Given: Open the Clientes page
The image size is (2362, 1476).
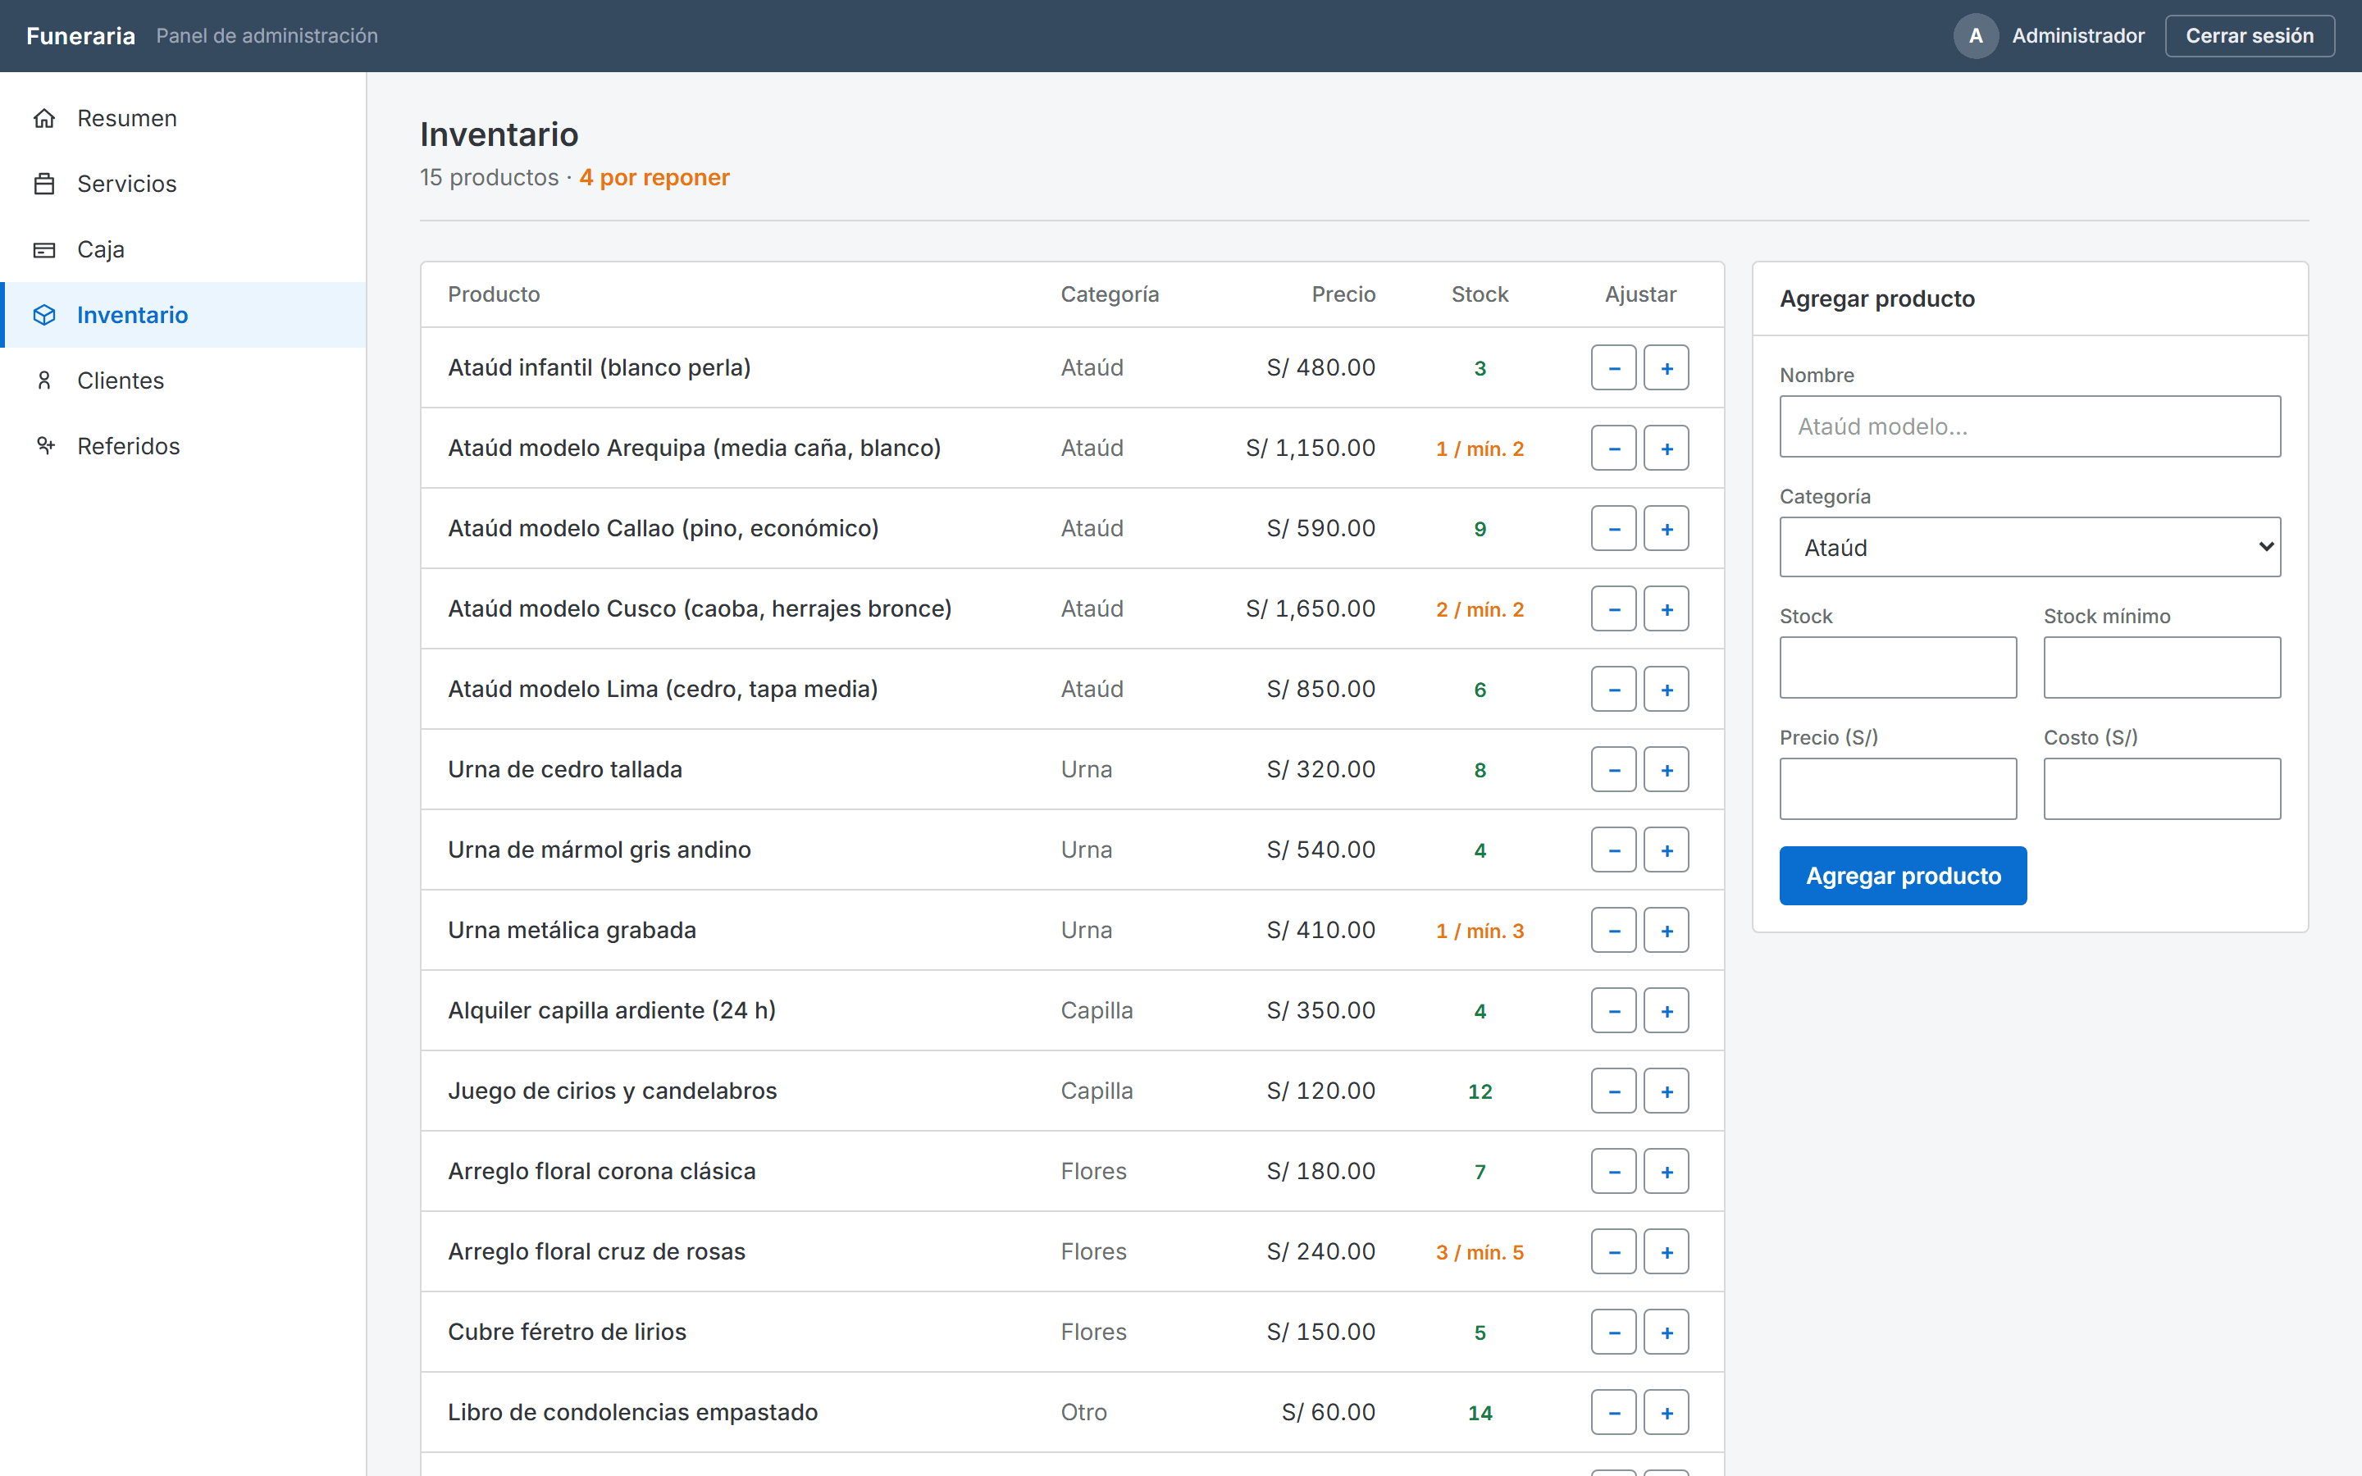Looking at the screenshot, I should pos(184,380).
